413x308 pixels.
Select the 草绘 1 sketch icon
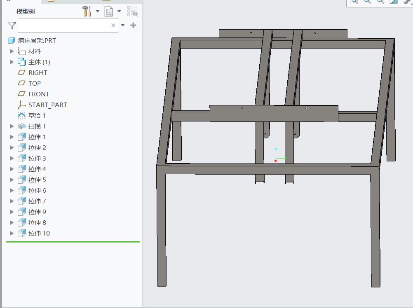(x=21, y=115)
